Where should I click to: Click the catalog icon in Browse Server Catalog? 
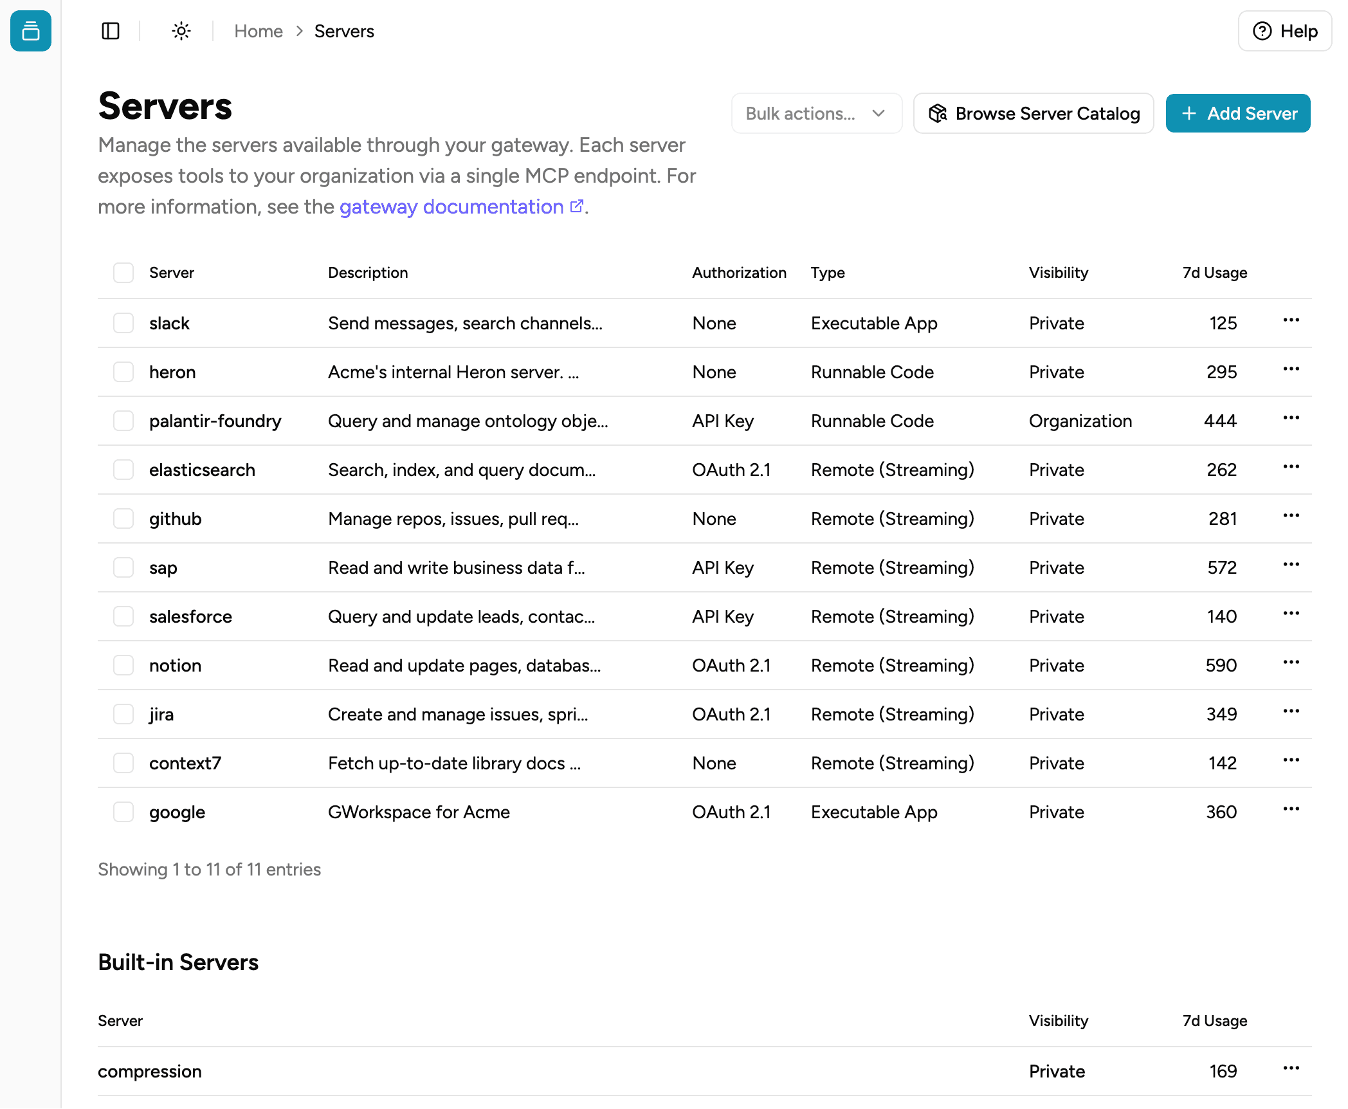938,113
